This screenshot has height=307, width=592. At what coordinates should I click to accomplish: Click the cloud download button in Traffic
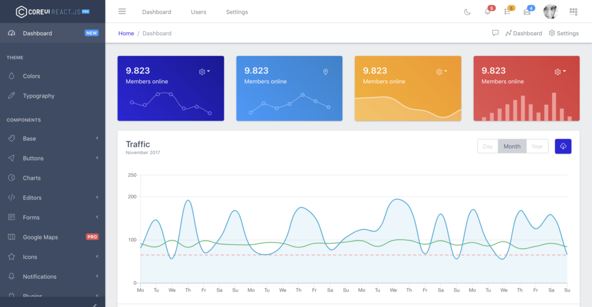(x=563, y=146)
